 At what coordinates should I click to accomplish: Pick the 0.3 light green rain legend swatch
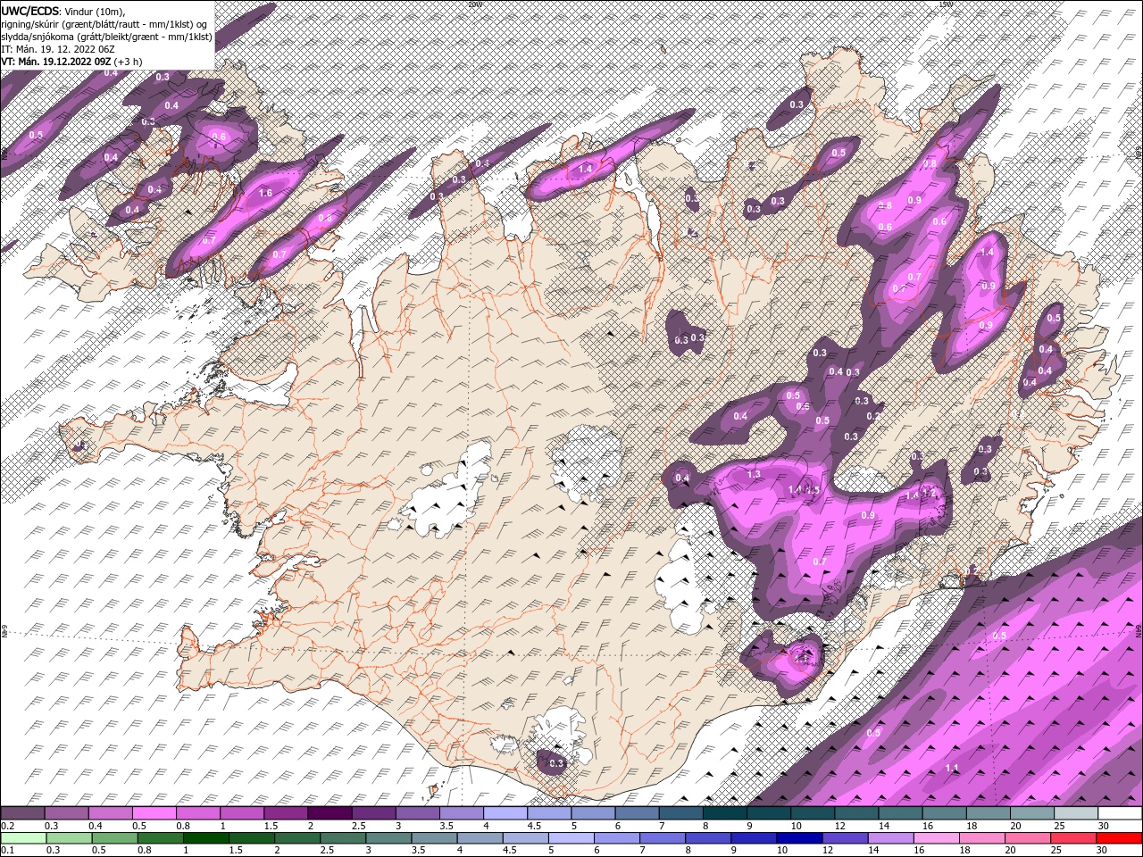[69, 838]
